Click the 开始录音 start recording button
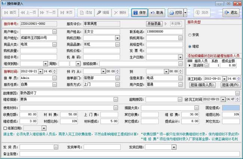This screenshot has height=159, width=243. point(154,24)
